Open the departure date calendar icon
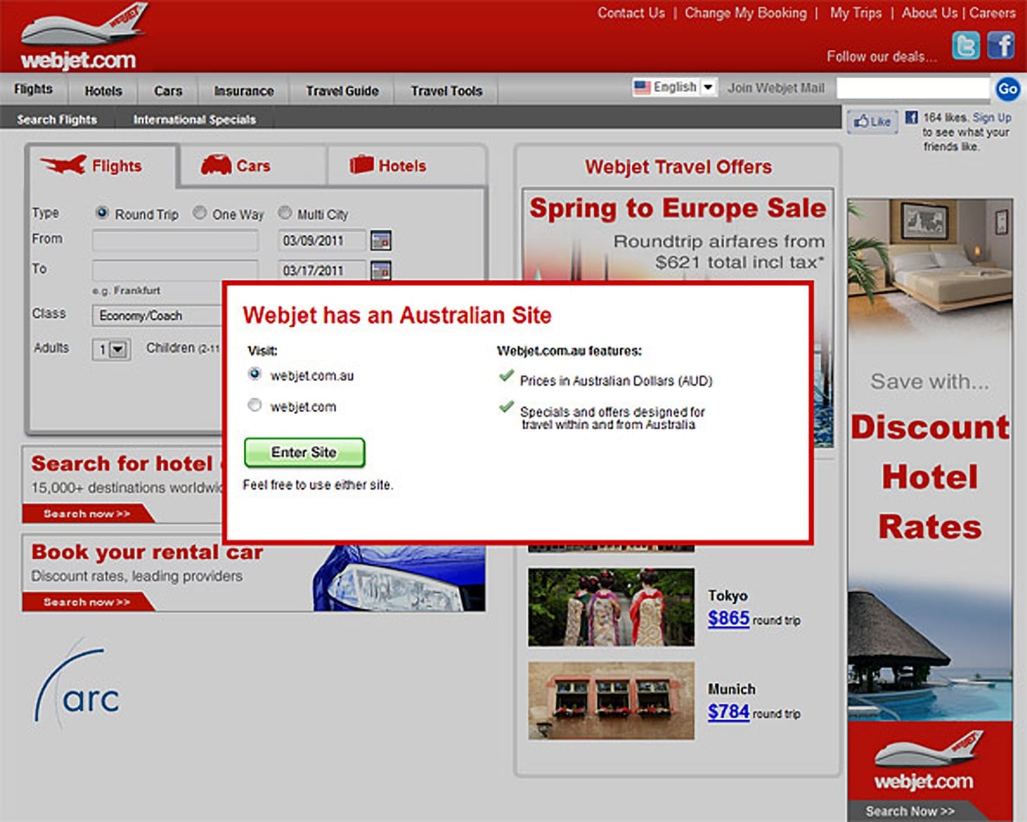Viewport: 1027px width, 822px height. tap(380, 240)
